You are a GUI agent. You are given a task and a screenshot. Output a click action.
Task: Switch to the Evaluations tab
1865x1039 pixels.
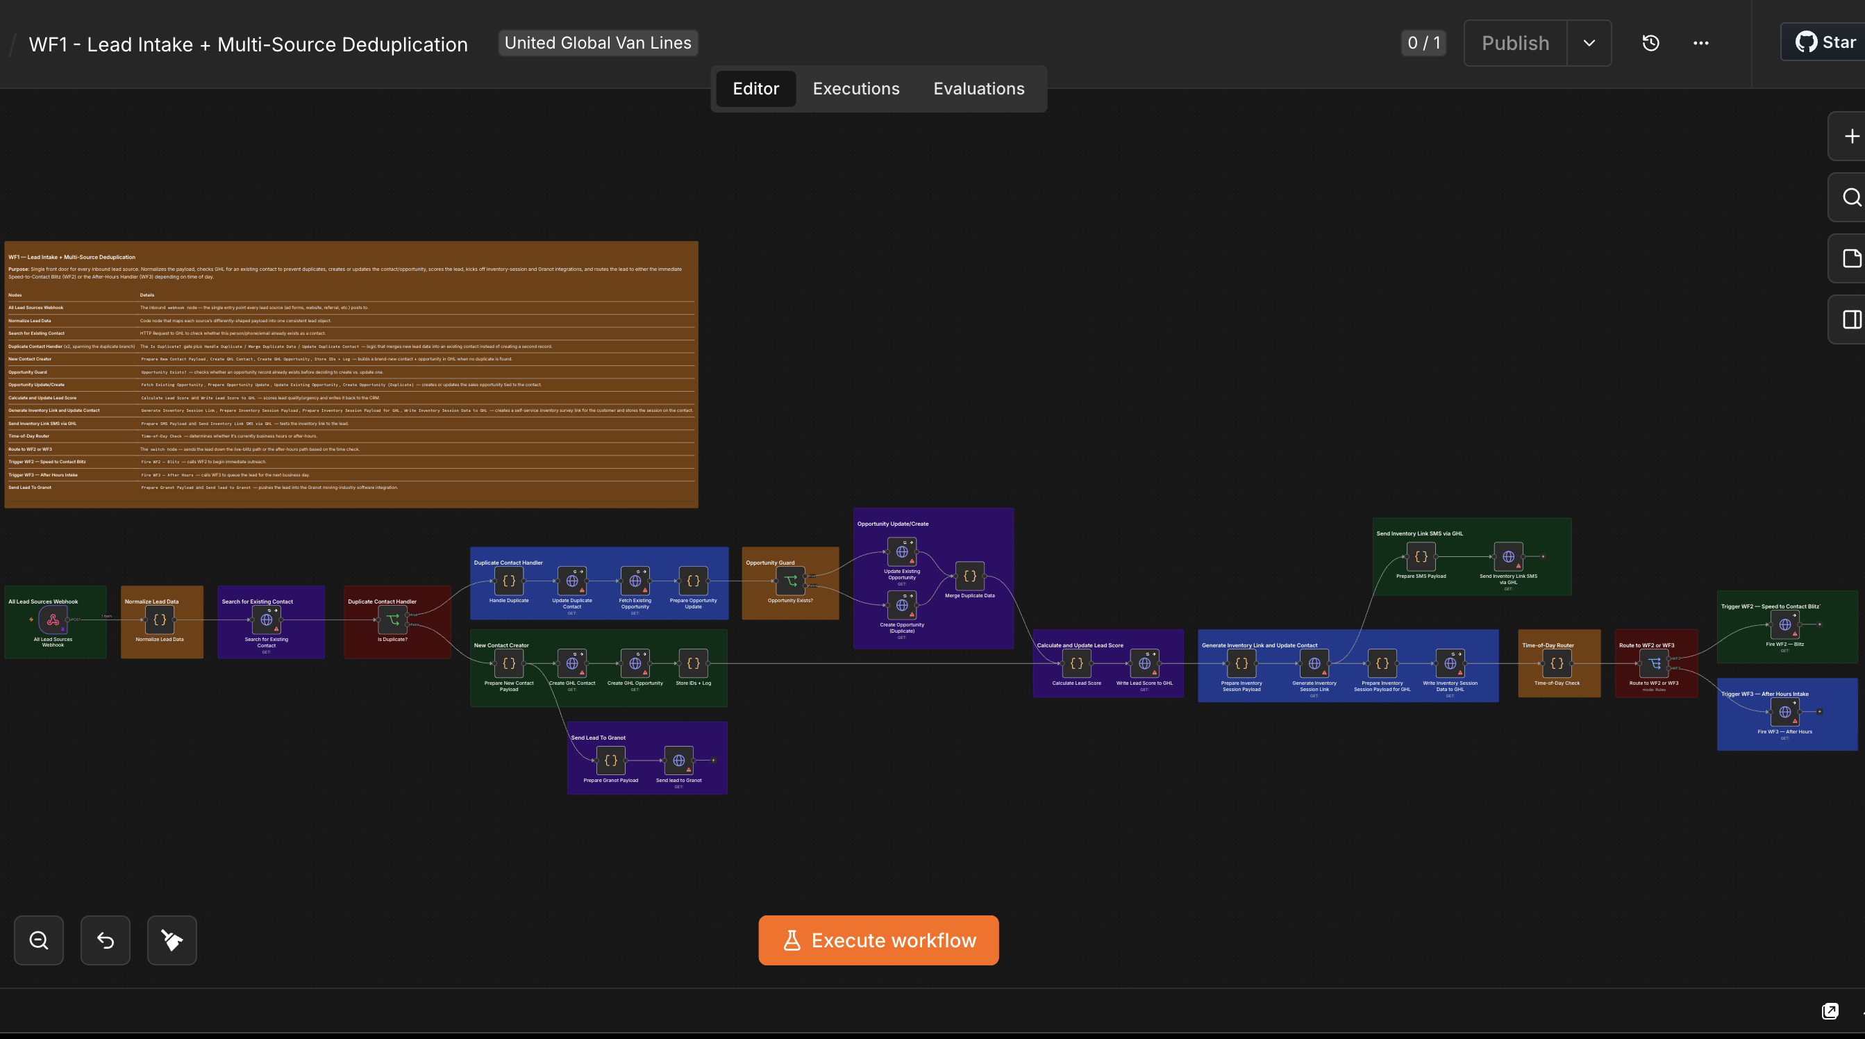(979, 88)
